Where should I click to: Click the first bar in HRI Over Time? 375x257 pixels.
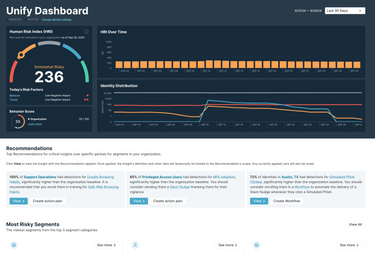tap(117, 65)
